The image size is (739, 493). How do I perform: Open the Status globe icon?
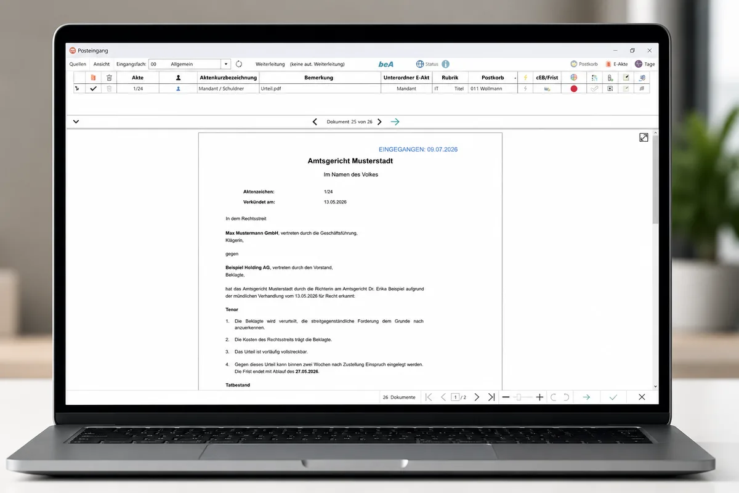click(420, 64)
